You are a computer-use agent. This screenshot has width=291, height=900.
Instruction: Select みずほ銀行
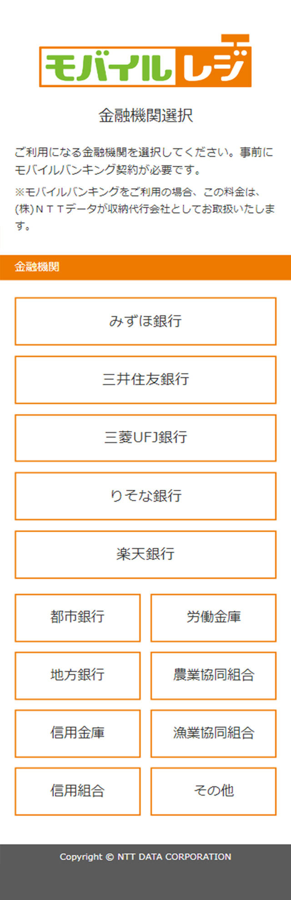[x=145, y=321]
